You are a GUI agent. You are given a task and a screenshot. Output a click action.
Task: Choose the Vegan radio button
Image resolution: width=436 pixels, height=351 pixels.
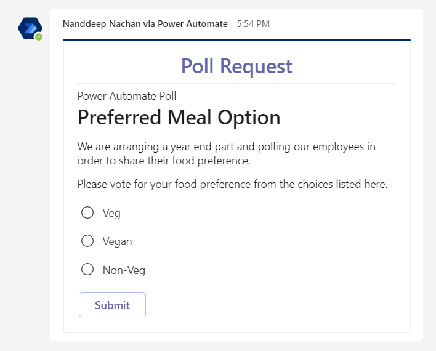pyautogui.click(x=87, y=241)
